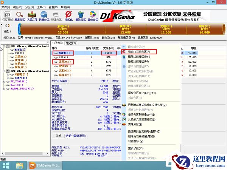The width and height of the screenshot is (227, 170).
Task: Select 软件(D:) in the left tree
Action: tap(21, 60)
